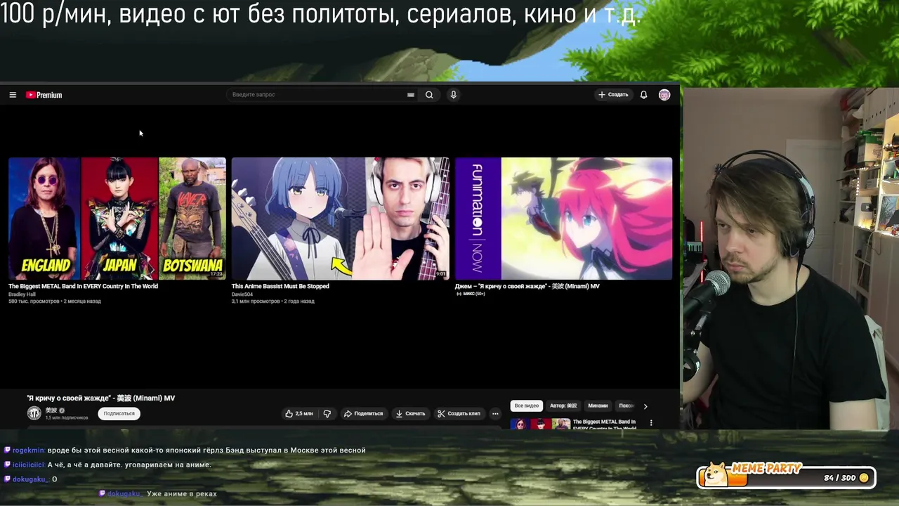Go to the YouTube Premium home logo
The height and width of the screenshot is (506, 899).
44,95
